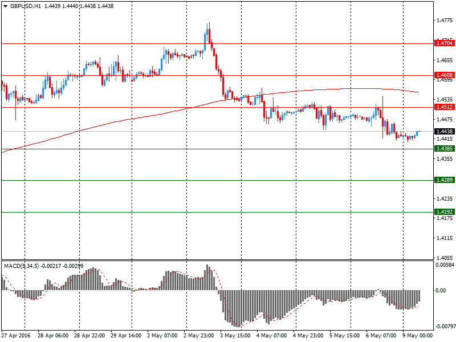
Task: Select the MACD 0.00 zero level label
Action: tap(440, 291)
